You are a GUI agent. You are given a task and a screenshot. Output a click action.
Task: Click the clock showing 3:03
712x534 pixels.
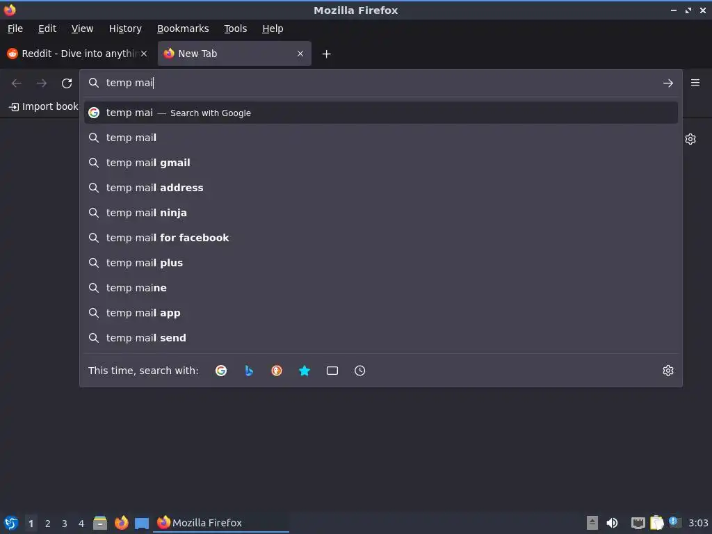(698, 523)
